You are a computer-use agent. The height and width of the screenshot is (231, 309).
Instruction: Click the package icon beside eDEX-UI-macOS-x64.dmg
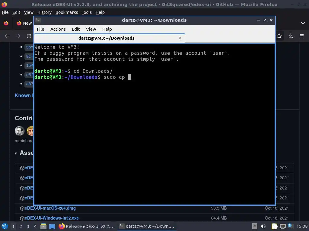(x=22, y=208)
